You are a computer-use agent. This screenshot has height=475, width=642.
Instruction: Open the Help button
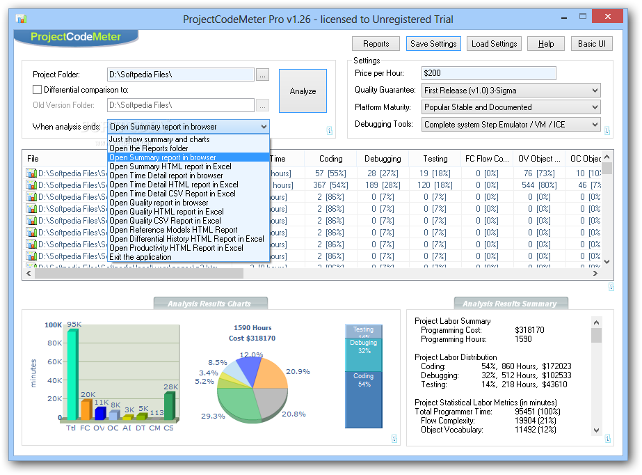pyautogui.click(x=546, y=44)
